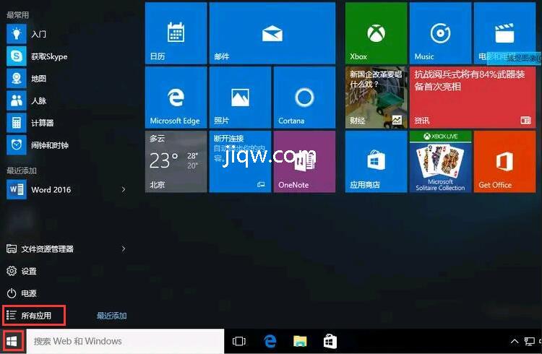Click the 搜索 Web 和 Windows search box
Viewport: 542px width, 354px height.
coord(123,341)
